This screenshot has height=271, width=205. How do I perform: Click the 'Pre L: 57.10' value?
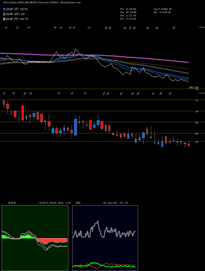pos(128,15)
